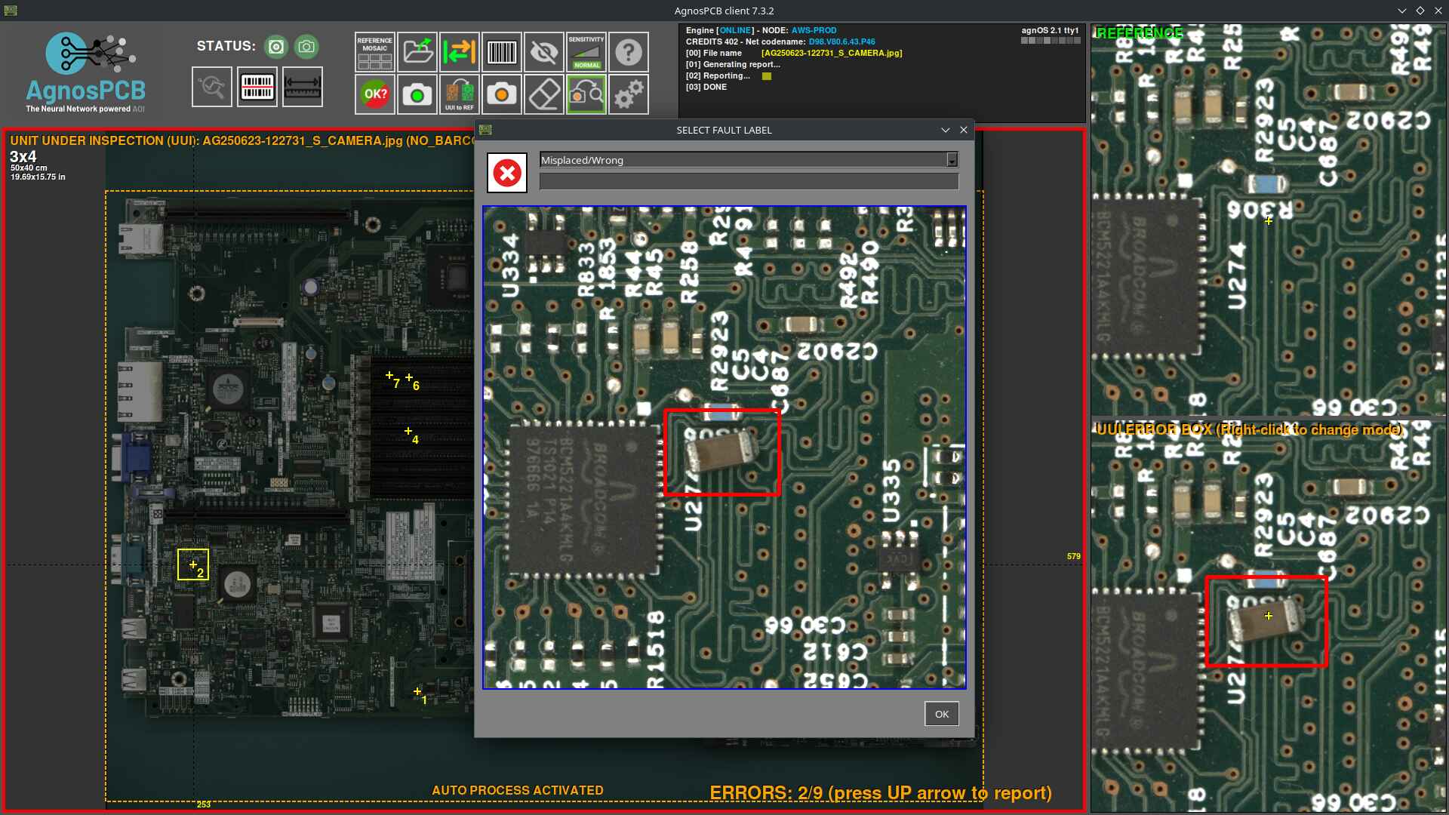Image resolution: width=1449 pixels, height=815 pixels.
Task: Click the fault comment text field
Action: click(x=749, y=181)
